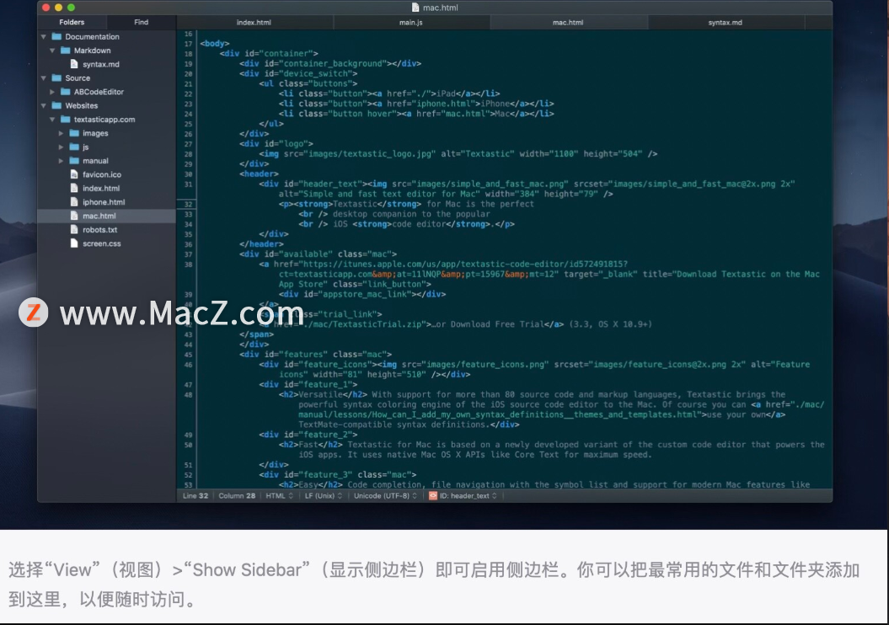Open the Unicode (UTF-8) encoding dropdown
The image size is (889, 625).
point(385,496)
